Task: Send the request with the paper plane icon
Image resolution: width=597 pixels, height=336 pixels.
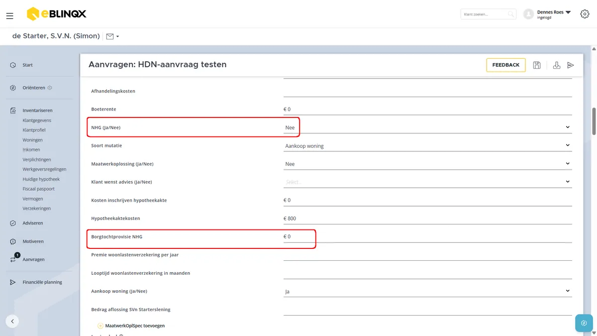Action: 571,65
